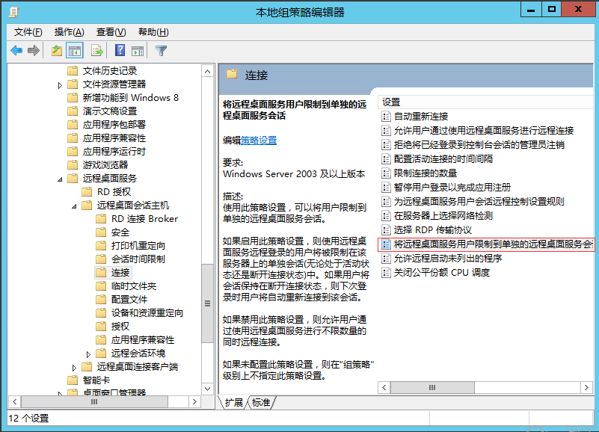Switch to the 标准 tab

(x=261, y=403)
